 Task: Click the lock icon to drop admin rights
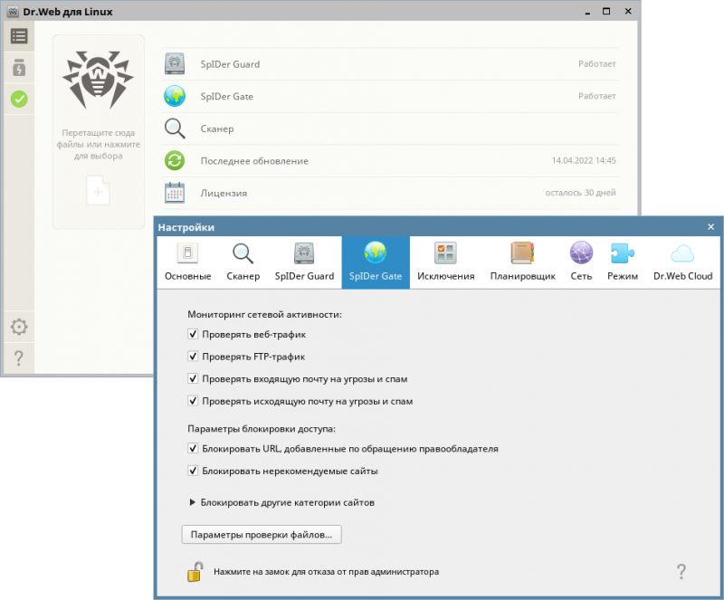(195, 572)
